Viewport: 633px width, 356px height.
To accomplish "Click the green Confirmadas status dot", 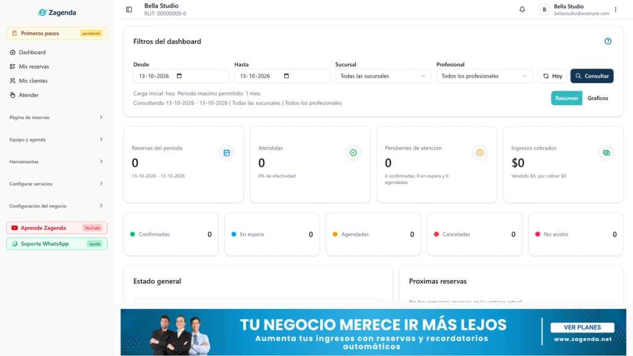I will coord(132,234).
